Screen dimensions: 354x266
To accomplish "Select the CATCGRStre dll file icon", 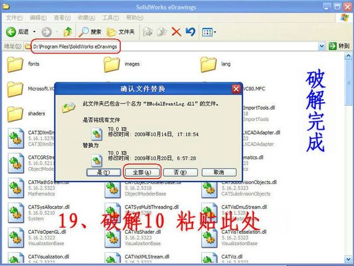I will coord(16,163).
